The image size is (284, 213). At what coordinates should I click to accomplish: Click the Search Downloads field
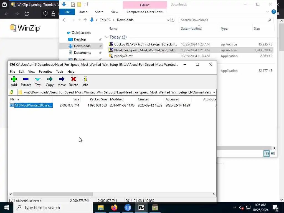pos(226,20)
